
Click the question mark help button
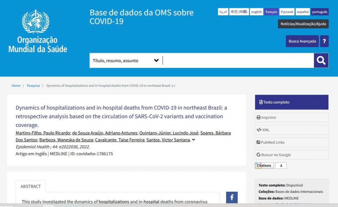[x=324, y=41]
